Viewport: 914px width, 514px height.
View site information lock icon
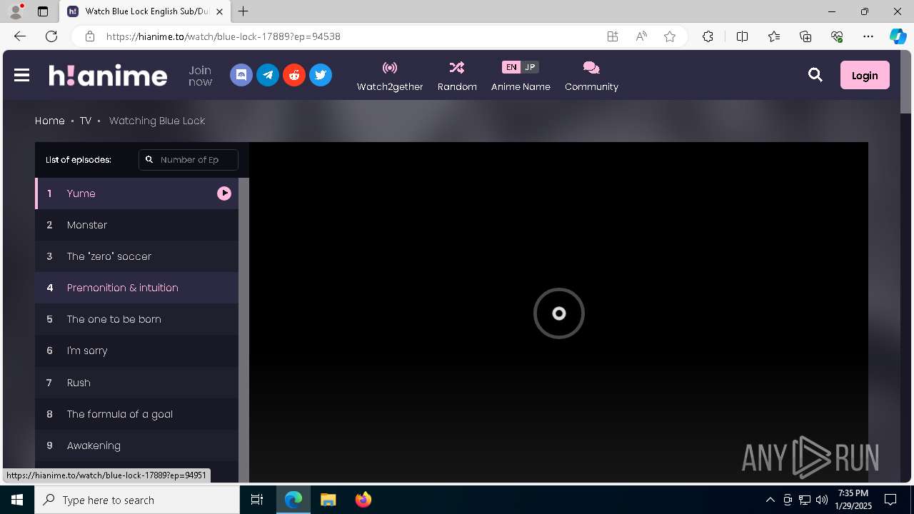point(89,36)
